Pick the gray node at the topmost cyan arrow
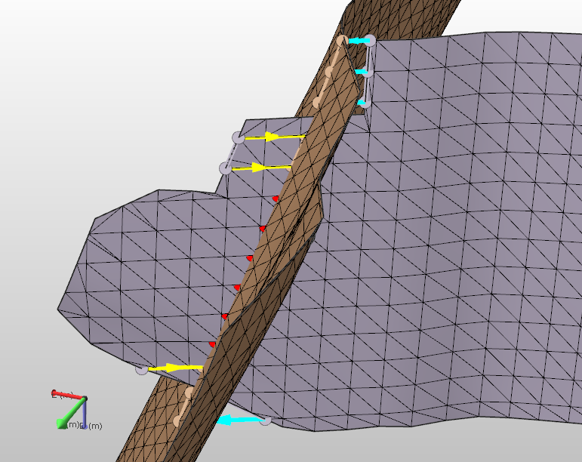This screenshot has width=582, height=462. (x=371, y=40)
